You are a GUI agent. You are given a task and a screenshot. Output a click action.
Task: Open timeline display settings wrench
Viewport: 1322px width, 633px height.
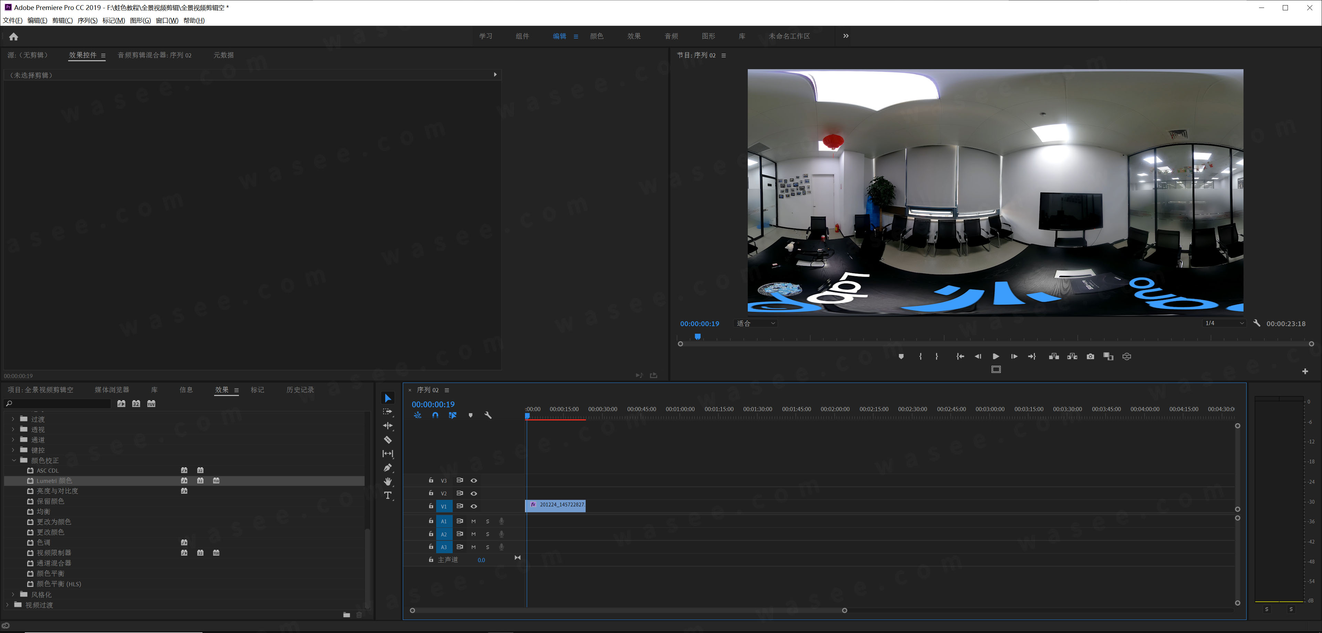pos(487,416)
